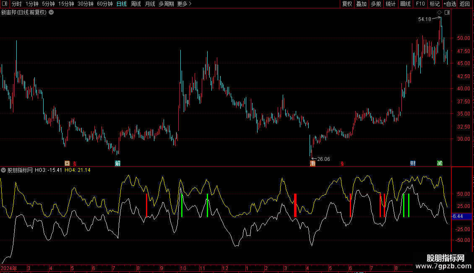Click the 30.00 price axis label
This screenshot has height=273, width=474.
point(464,139)
